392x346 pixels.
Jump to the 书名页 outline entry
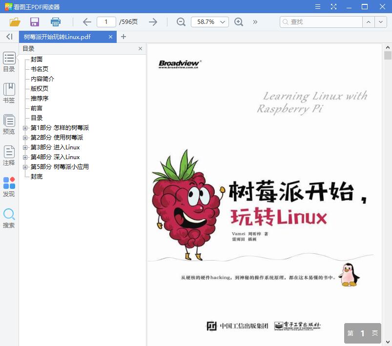40,69
